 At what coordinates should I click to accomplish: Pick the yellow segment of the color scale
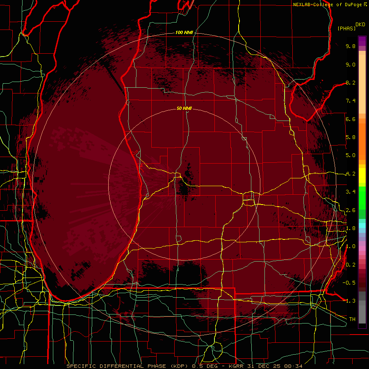tap(362, 175)
